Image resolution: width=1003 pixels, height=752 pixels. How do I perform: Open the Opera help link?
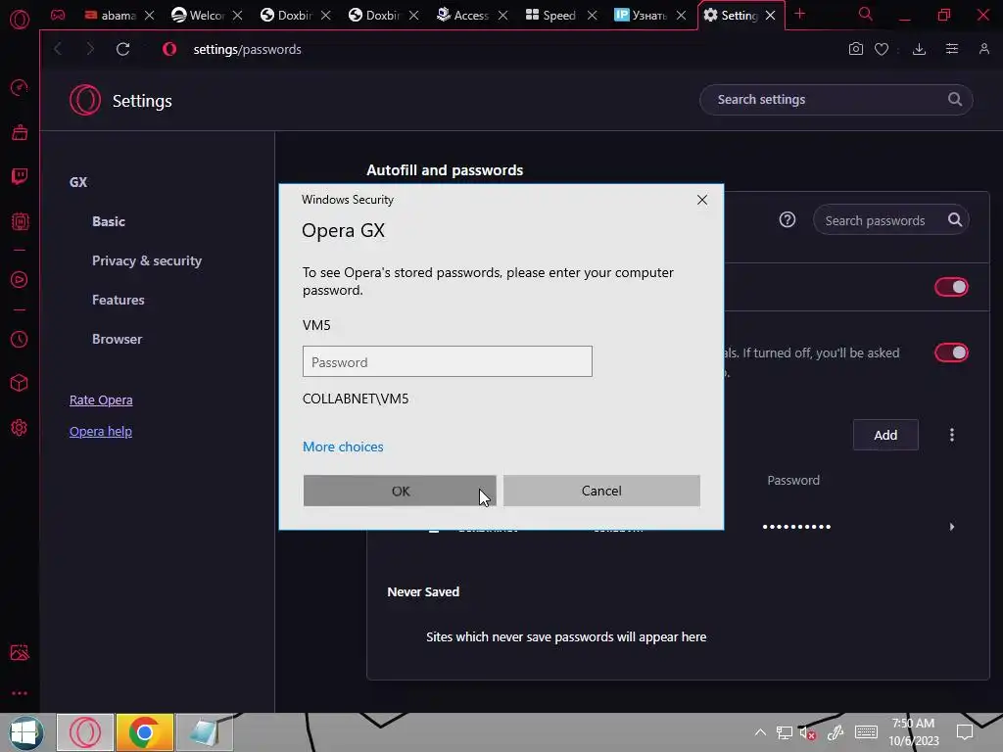pyautogui.click(x=101, y=431)
